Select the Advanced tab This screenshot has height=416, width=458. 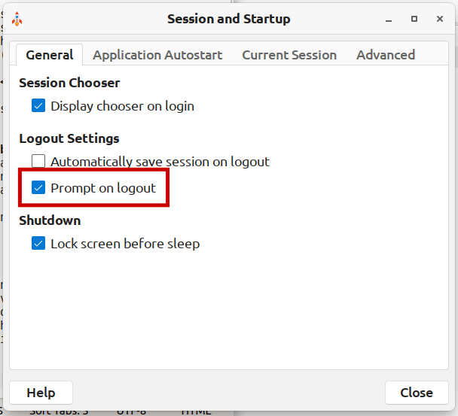(386, 55)
